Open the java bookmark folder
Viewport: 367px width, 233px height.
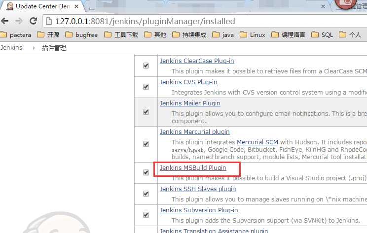click(223, 35)
